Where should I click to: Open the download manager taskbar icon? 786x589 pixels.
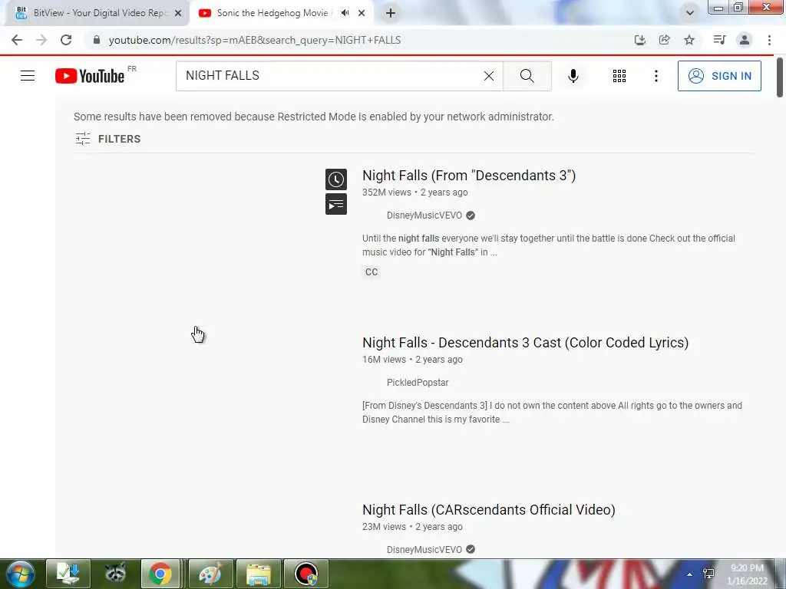(68, 574)
